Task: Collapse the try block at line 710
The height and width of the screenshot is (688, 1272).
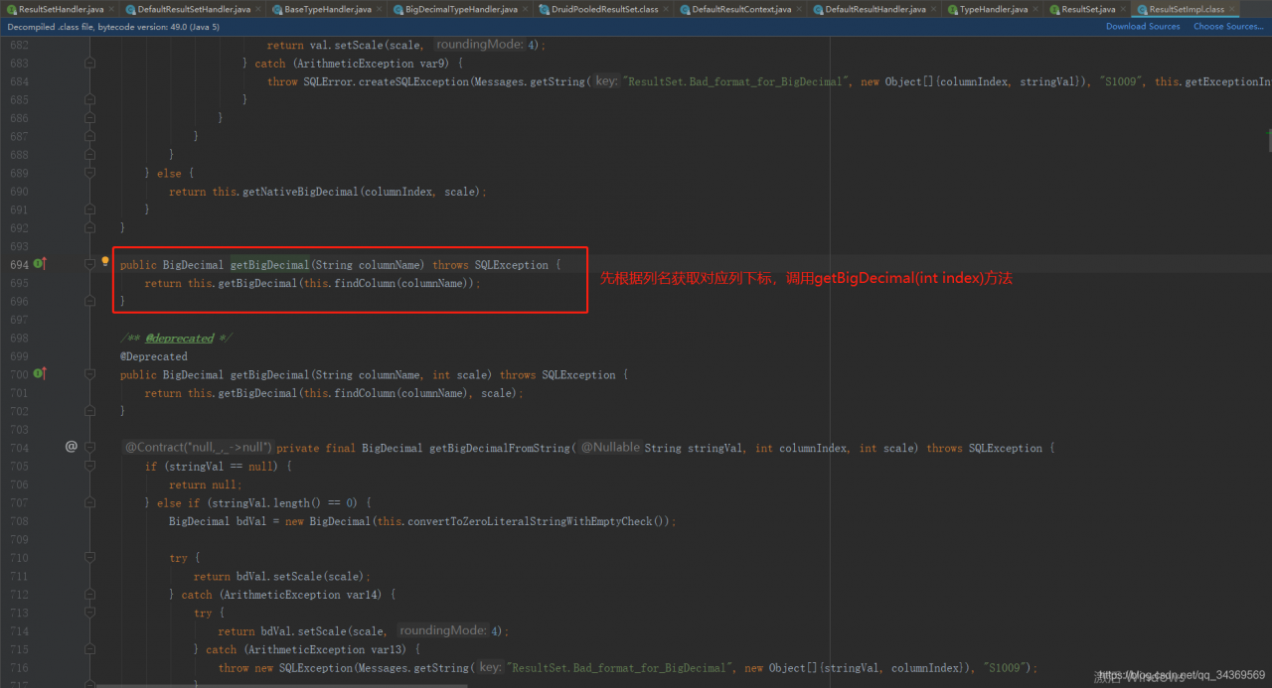Action: pyautogui.click(x=89, y=558)
